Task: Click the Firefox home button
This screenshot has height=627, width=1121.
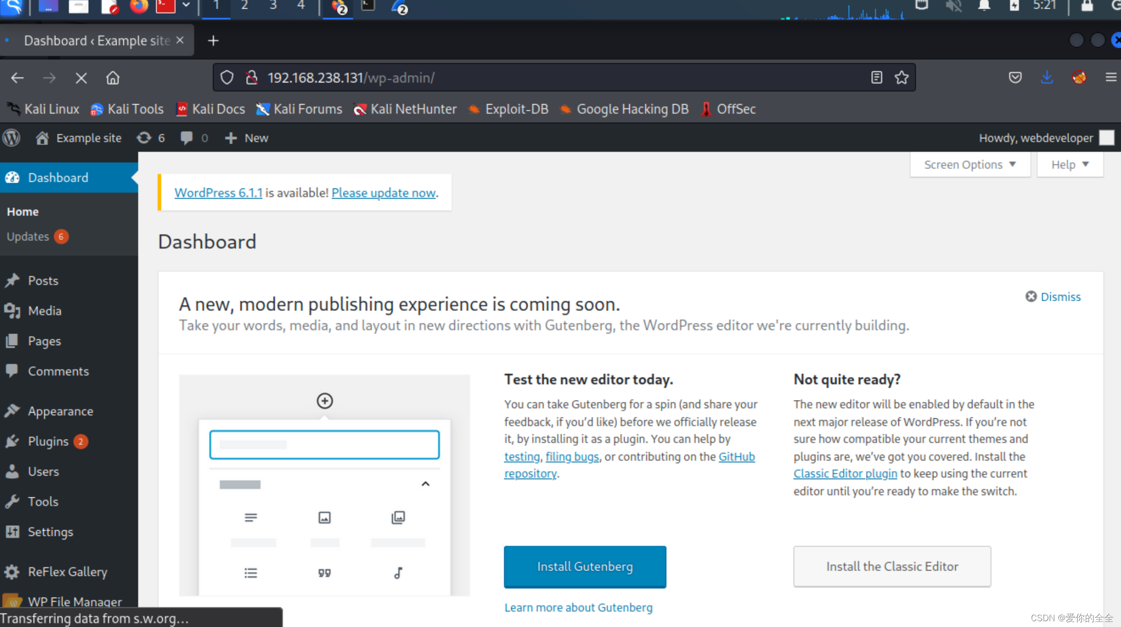Action: 112,78
